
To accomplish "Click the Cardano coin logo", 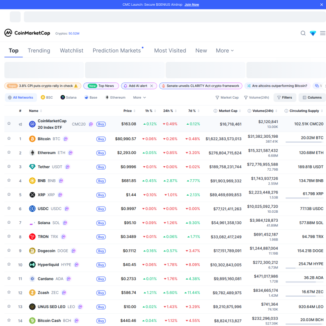I will (32, 279).
